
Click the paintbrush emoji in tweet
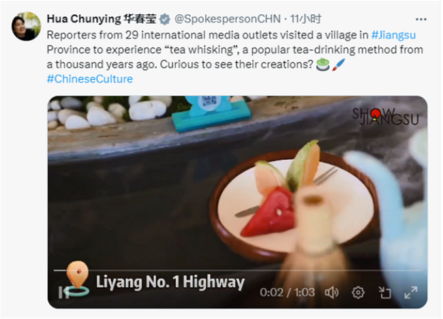[x=339, y=65]
